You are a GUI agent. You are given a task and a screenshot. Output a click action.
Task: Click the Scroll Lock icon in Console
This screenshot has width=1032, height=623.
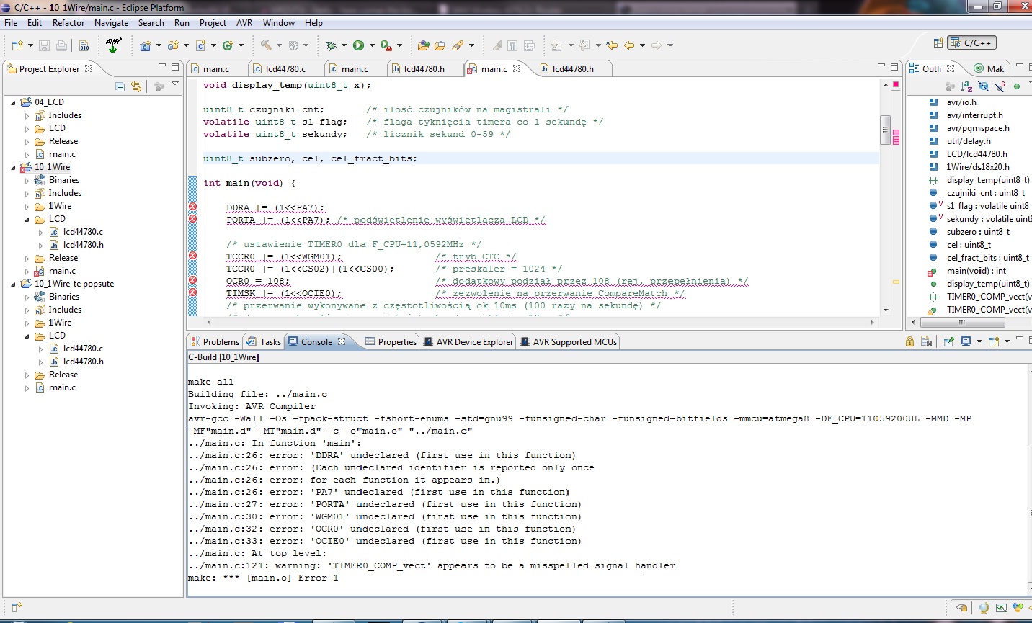[909, 341]
